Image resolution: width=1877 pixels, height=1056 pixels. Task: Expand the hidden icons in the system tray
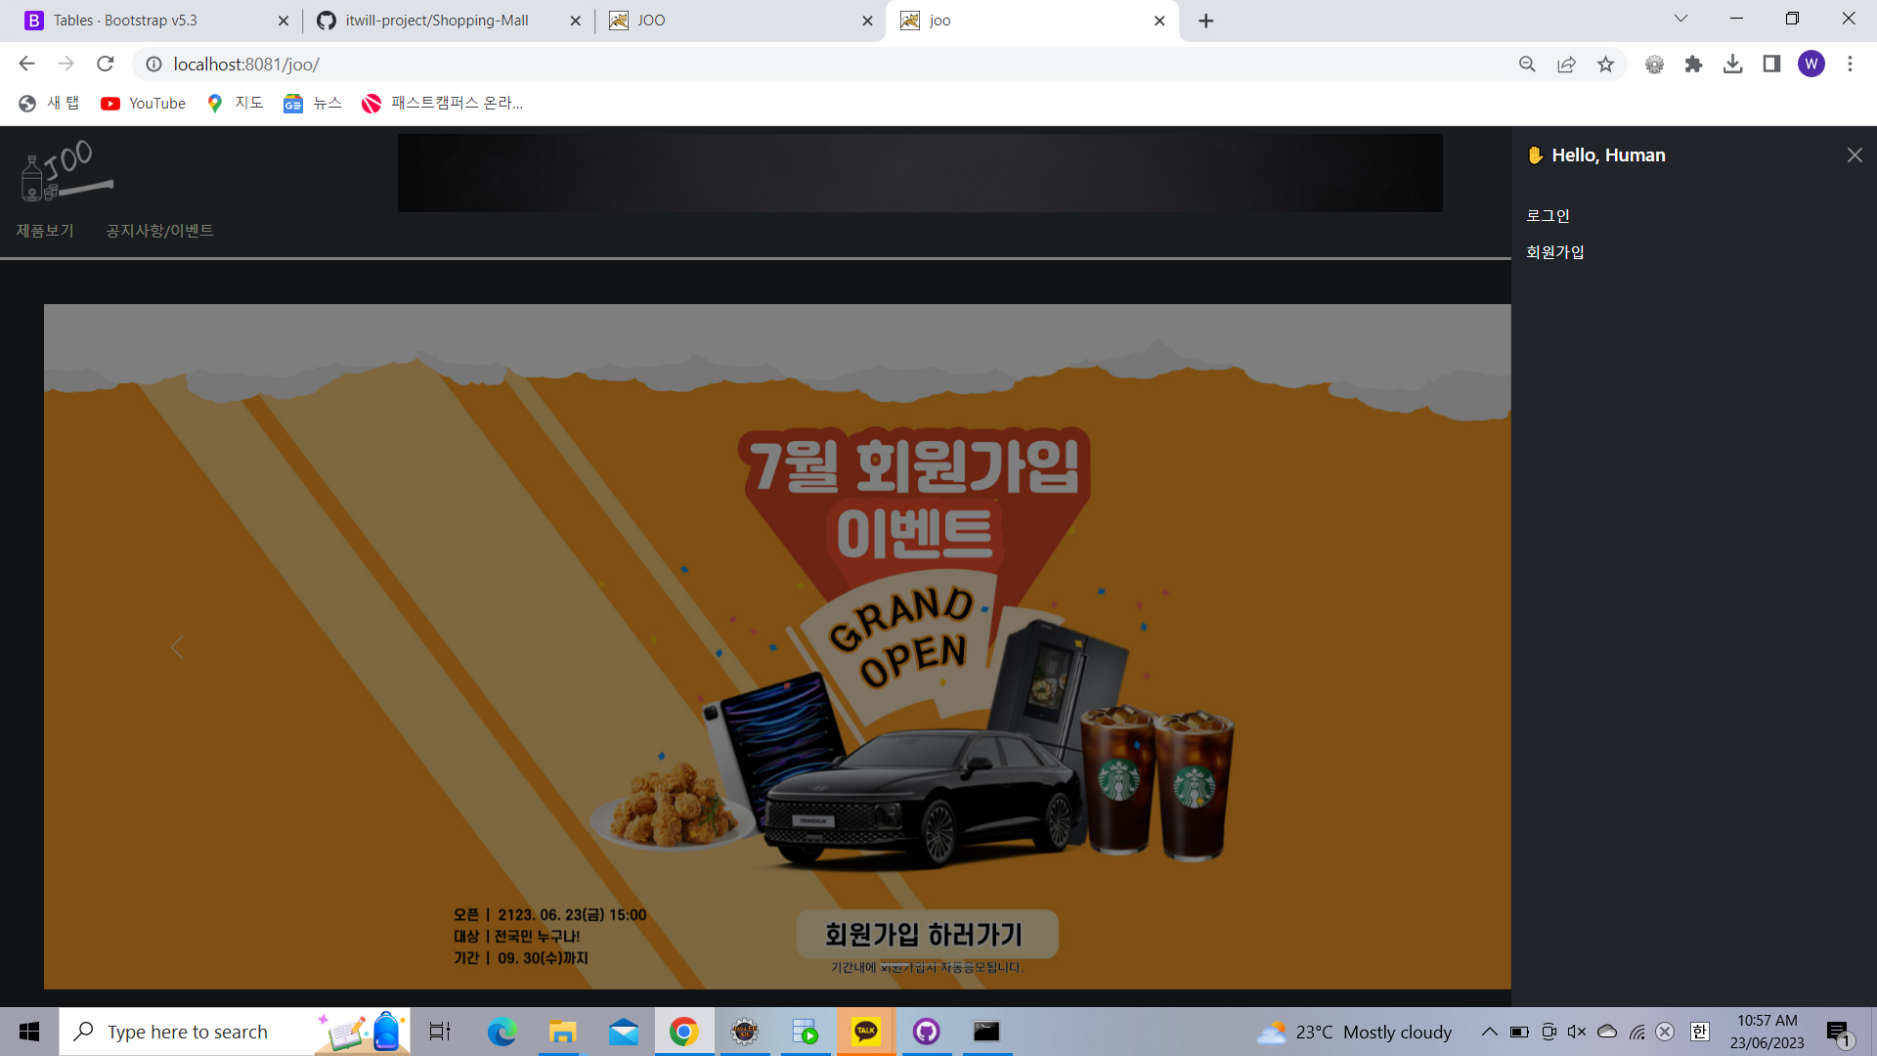point(1489,1032)
